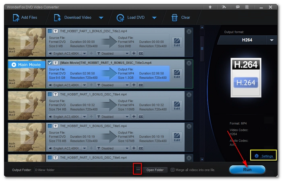Browse output folder with the ... button
282x181 pixels.
tap(138, 170)
